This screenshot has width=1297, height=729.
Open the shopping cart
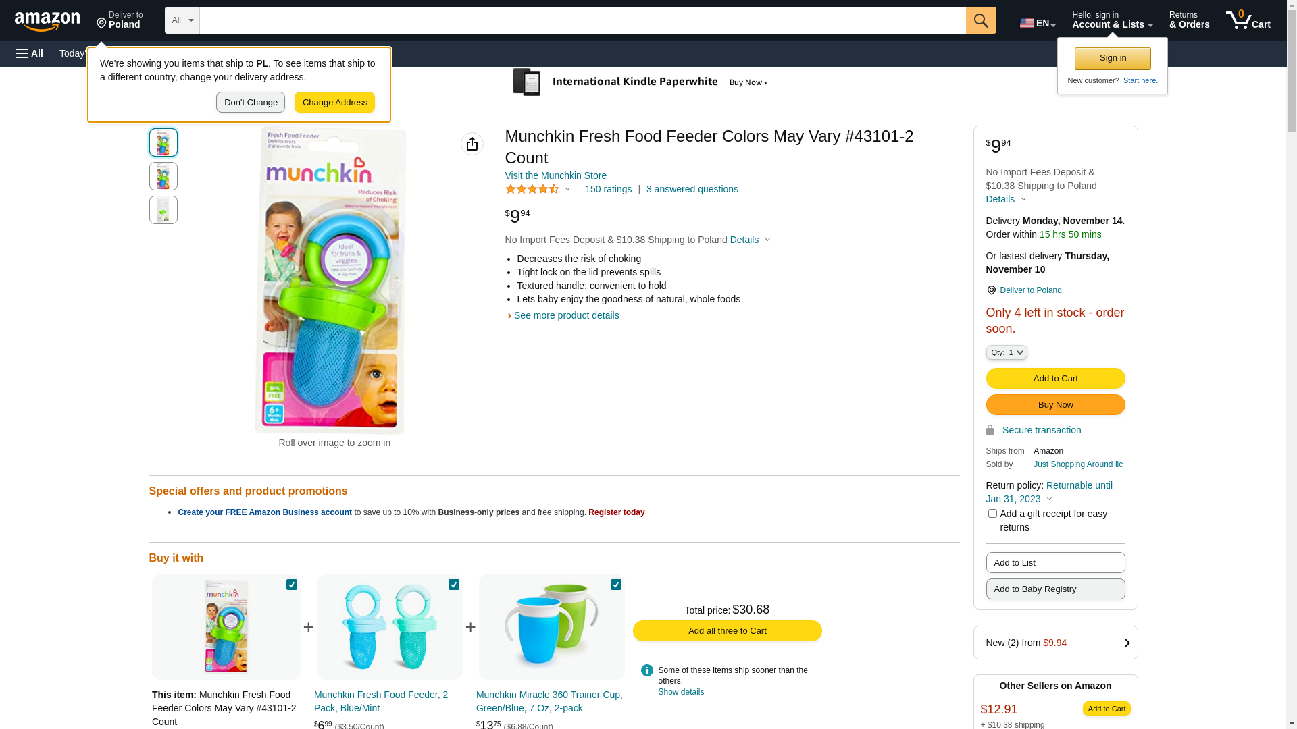(x=1248, y=20)
